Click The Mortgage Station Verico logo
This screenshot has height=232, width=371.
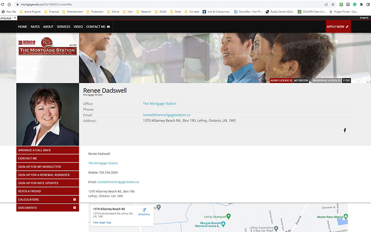point(48,46)
